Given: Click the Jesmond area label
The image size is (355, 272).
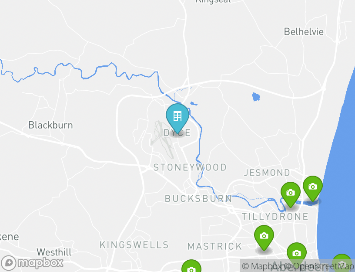Looking at the screenshot, I should coord(267,173).
